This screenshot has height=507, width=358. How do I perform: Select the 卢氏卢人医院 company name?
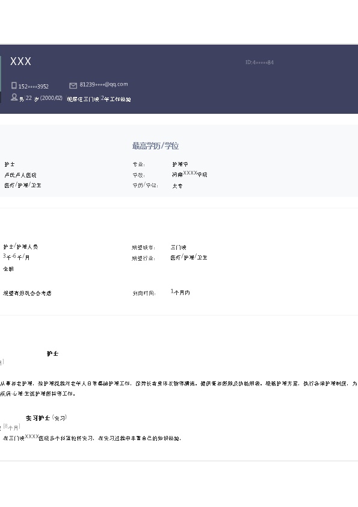(x=20, y=175)
